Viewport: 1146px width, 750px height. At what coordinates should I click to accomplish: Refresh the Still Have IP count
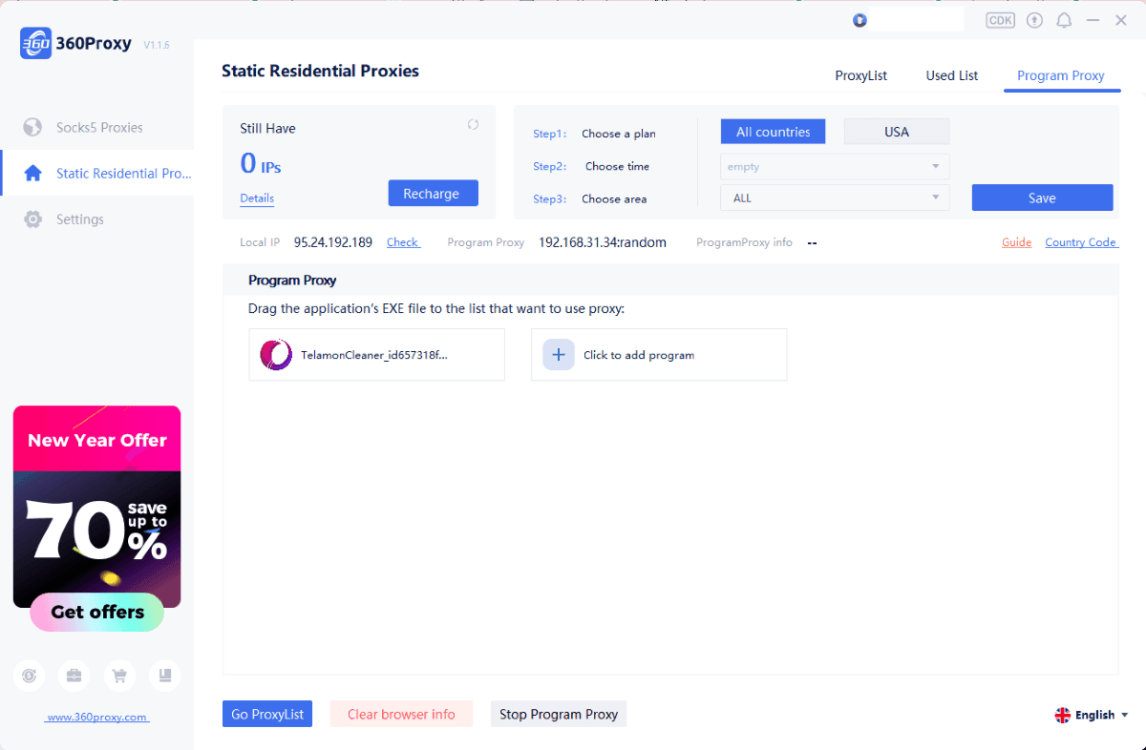coord(473,125)
